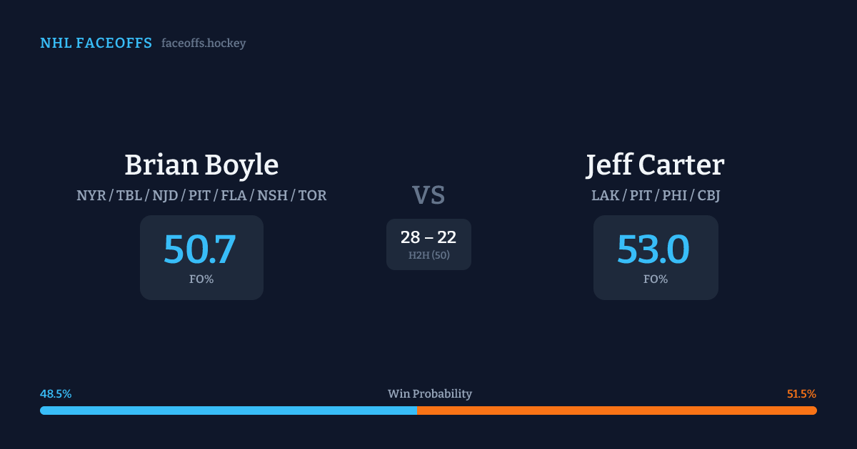Select the Brian Boyle player name

201,165
